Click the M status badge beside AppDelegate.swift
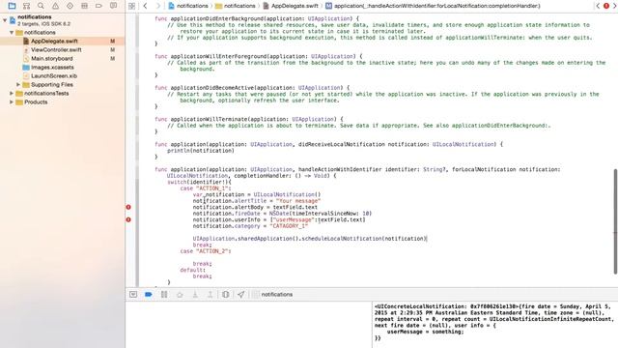This screenshot has width=618, height=348. 112,41
